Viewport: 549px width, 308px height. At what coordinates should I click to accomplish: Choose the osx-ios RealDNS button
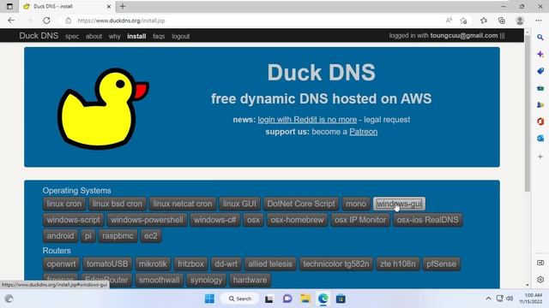pos(427,220)
